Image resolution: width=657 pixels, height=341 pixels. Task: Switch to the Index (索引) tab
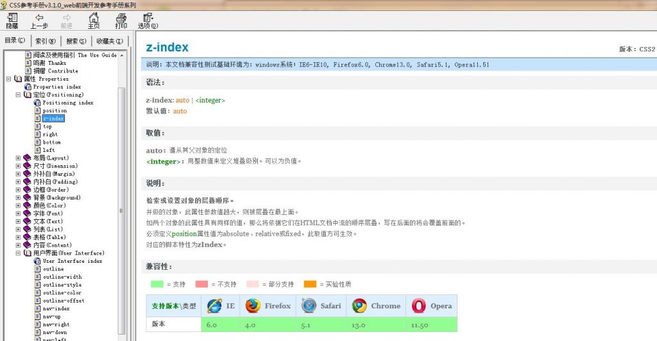45,41
